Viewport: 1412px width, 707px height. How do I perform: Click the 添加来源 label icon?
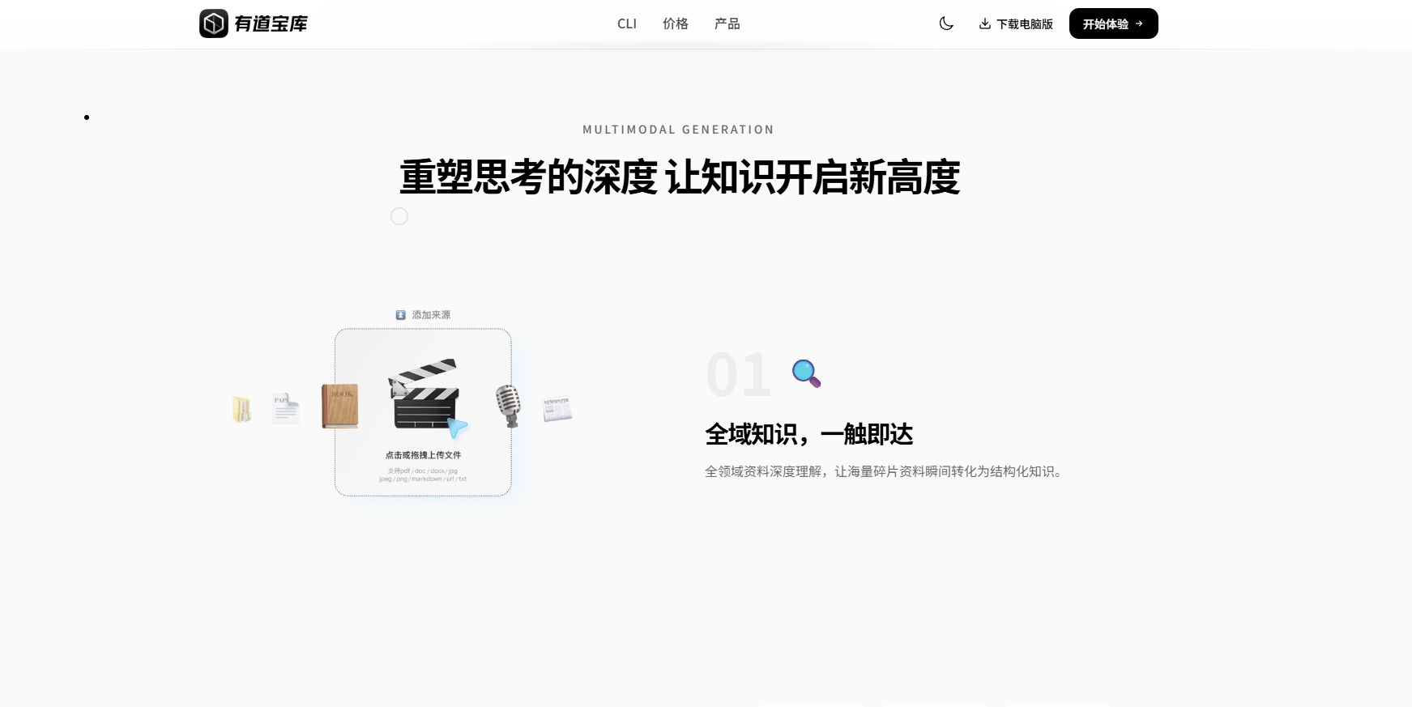click(400, 315)
